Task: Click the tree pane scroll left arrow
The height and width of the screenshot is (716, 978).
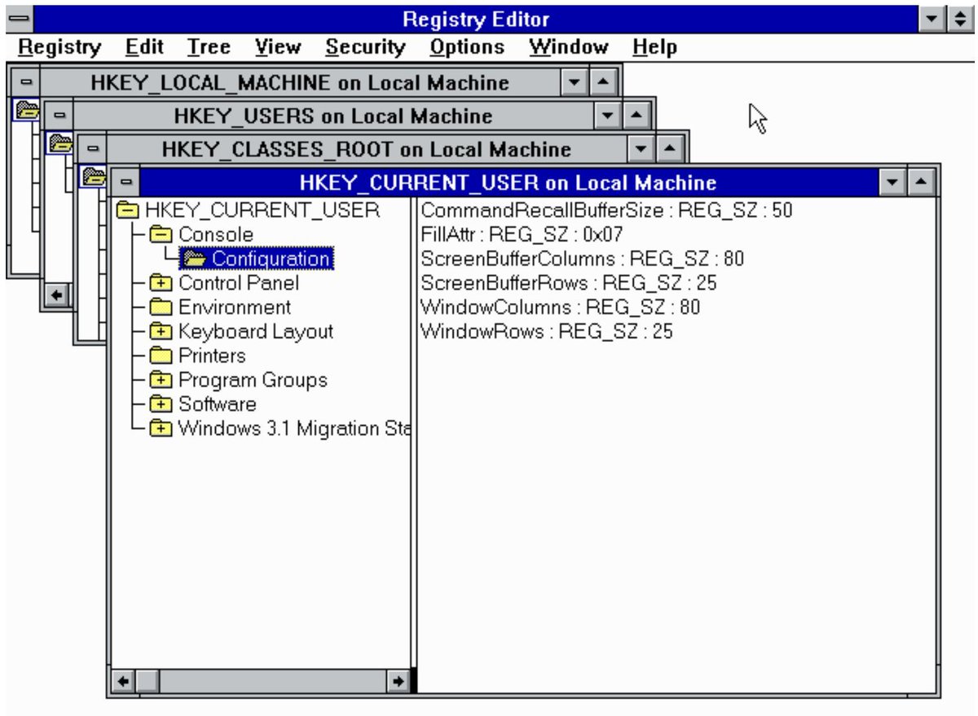Action: tap(123, 681)
